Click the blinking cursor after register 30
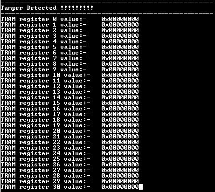 141,187
